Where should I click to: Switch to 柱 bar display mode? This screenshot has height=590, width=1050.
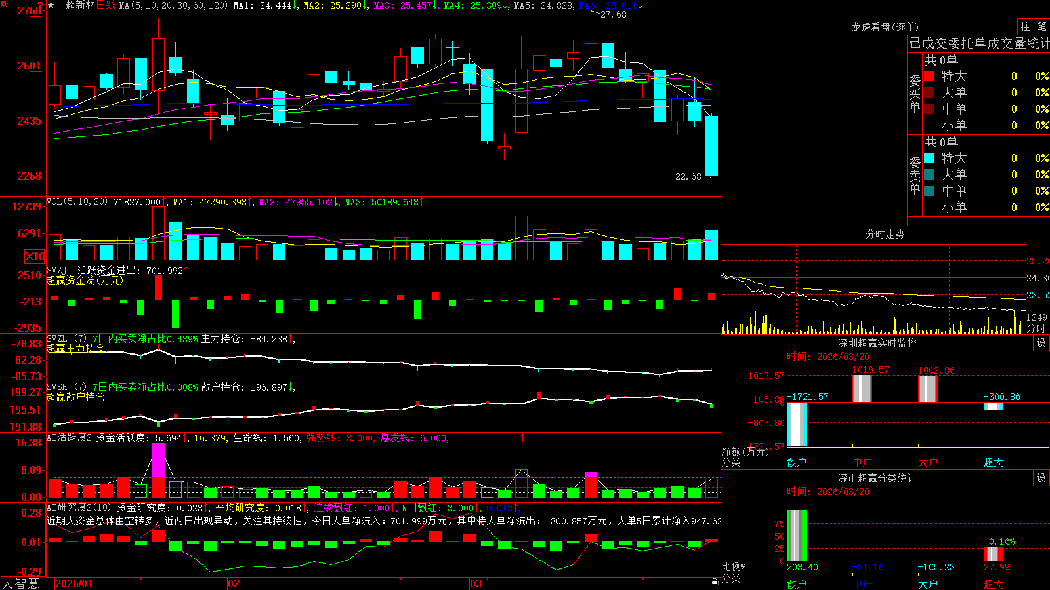click(x=1025, y=26)
